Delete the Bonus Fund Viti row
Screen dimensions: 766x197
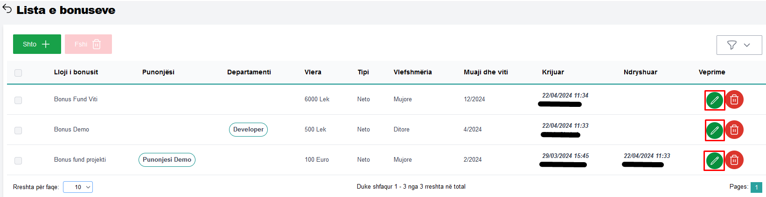click(734, 99)
